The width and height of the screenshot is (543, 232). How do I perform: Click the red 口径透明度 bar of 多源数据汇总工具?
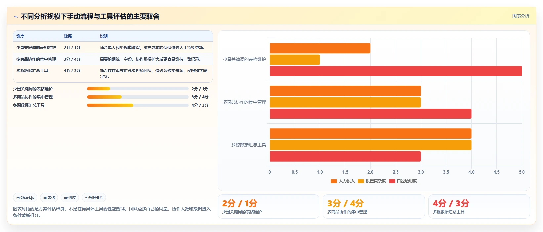pyautogui.click(x=345, y=157)
